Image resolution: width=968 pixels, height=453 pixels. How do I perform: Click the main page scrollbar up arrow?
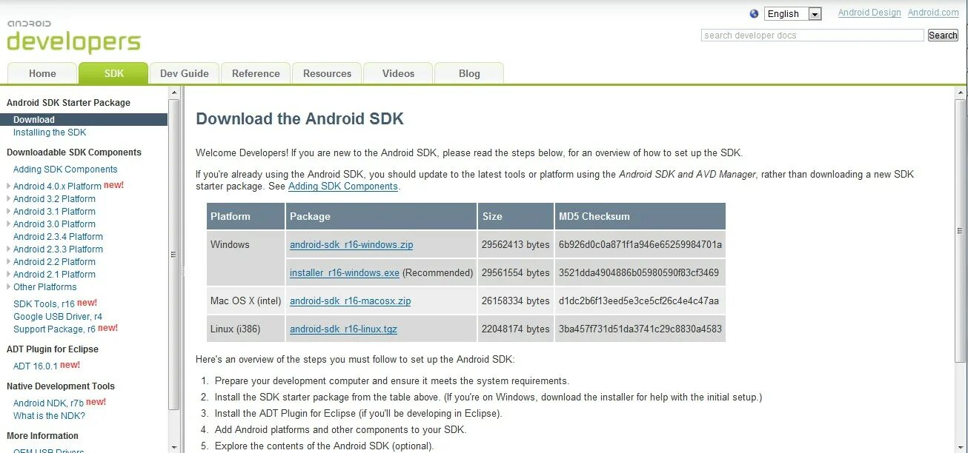[961, 93]
